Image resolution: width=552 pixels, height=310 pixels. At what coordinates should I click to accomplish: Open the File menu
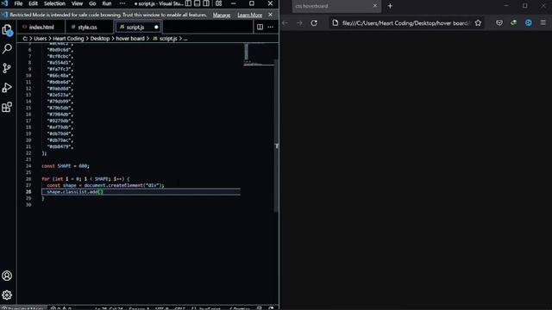[x=18, y=3]
